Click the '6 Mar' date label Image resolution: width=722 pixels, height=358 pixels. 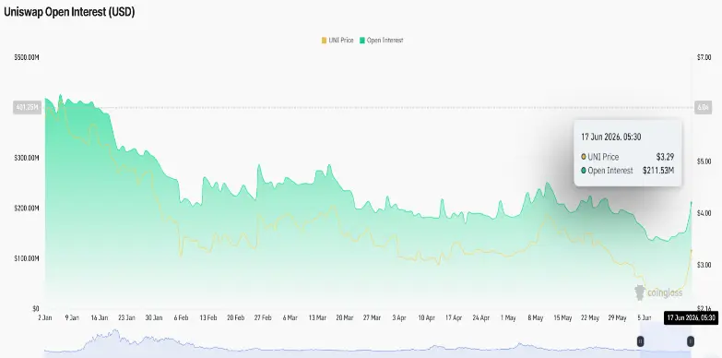(x=290, y=318)
